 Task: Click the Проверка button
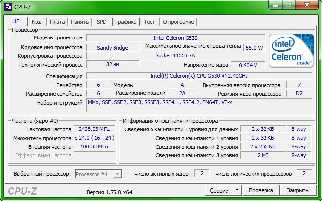261,191
